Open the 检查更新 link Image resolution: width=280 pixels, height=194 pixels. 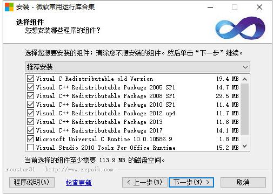tap(79, 183)
